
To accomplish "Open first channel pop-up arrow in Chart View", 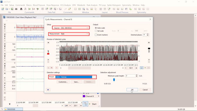I will [x=5, y=24].
